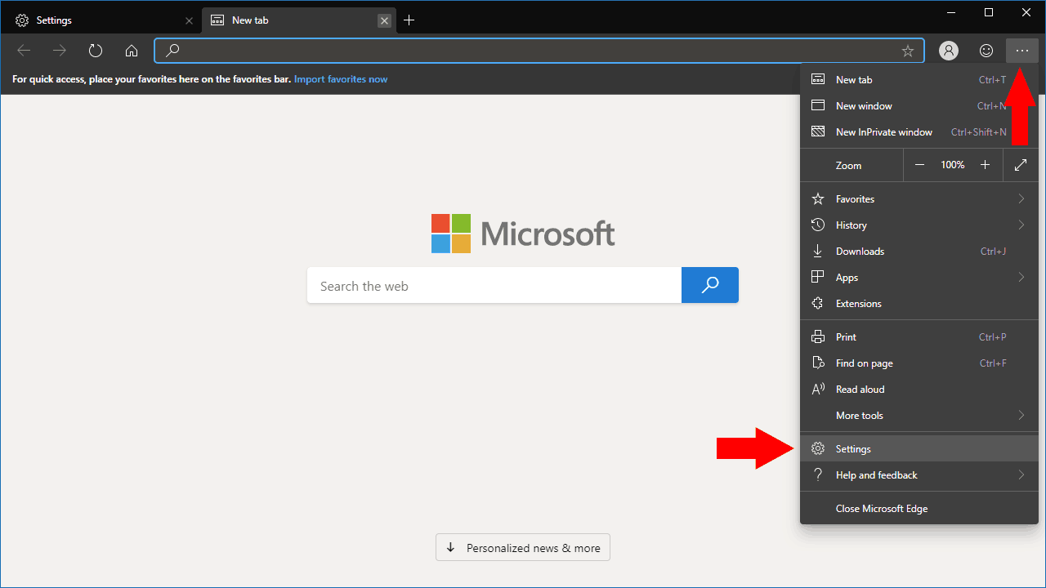Select Find on page
The width and height of the screenshot is (1046, 588).
click(919, 363)
